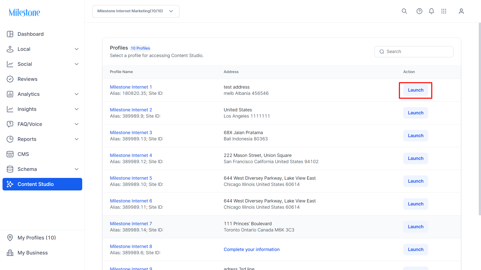Screen dimensions: 481x270
Task: Click the Local map-pin icon
Action: 10,49
